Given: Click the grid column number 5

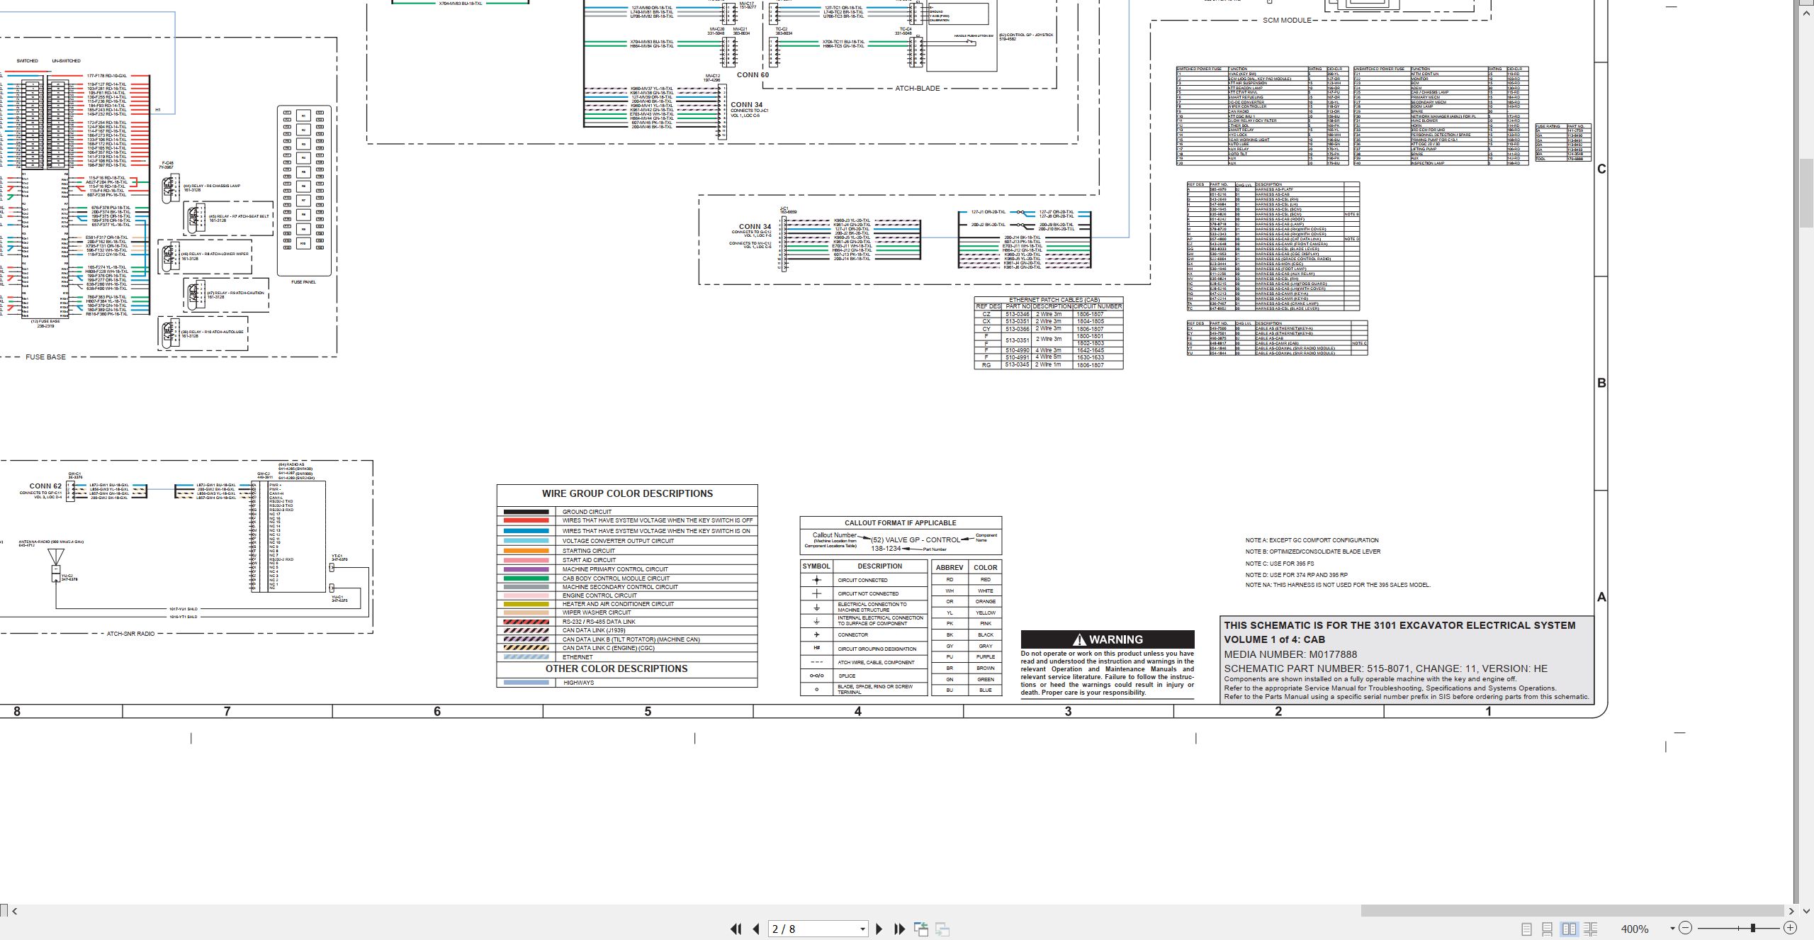Looking at the screenshot, I should 648,711.
